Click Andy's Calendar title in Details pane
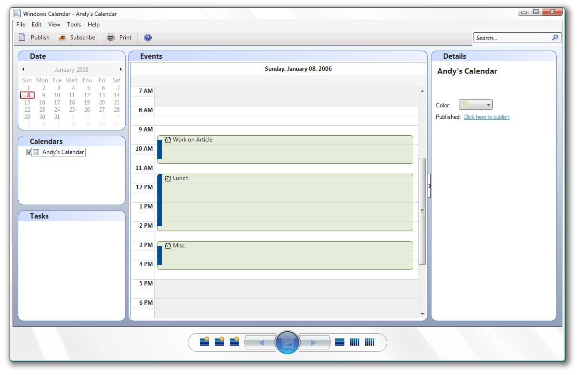This screenshot has height=375, width=577. click(x=467, y=71)
